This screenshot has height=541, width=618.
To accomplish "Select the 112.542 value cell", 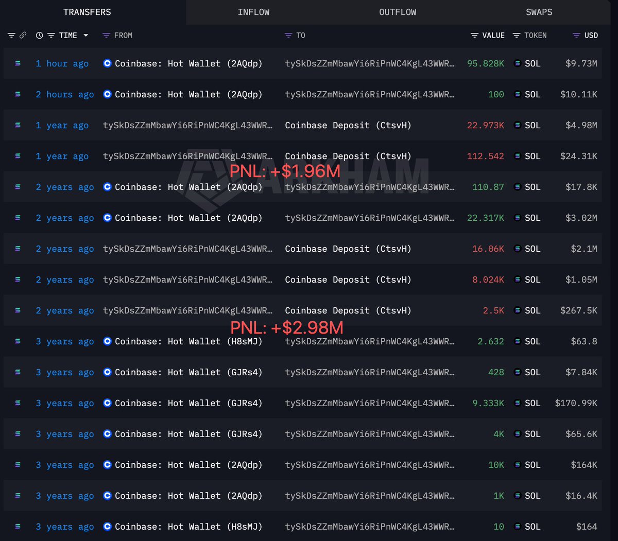I will [x=486, y=156].
